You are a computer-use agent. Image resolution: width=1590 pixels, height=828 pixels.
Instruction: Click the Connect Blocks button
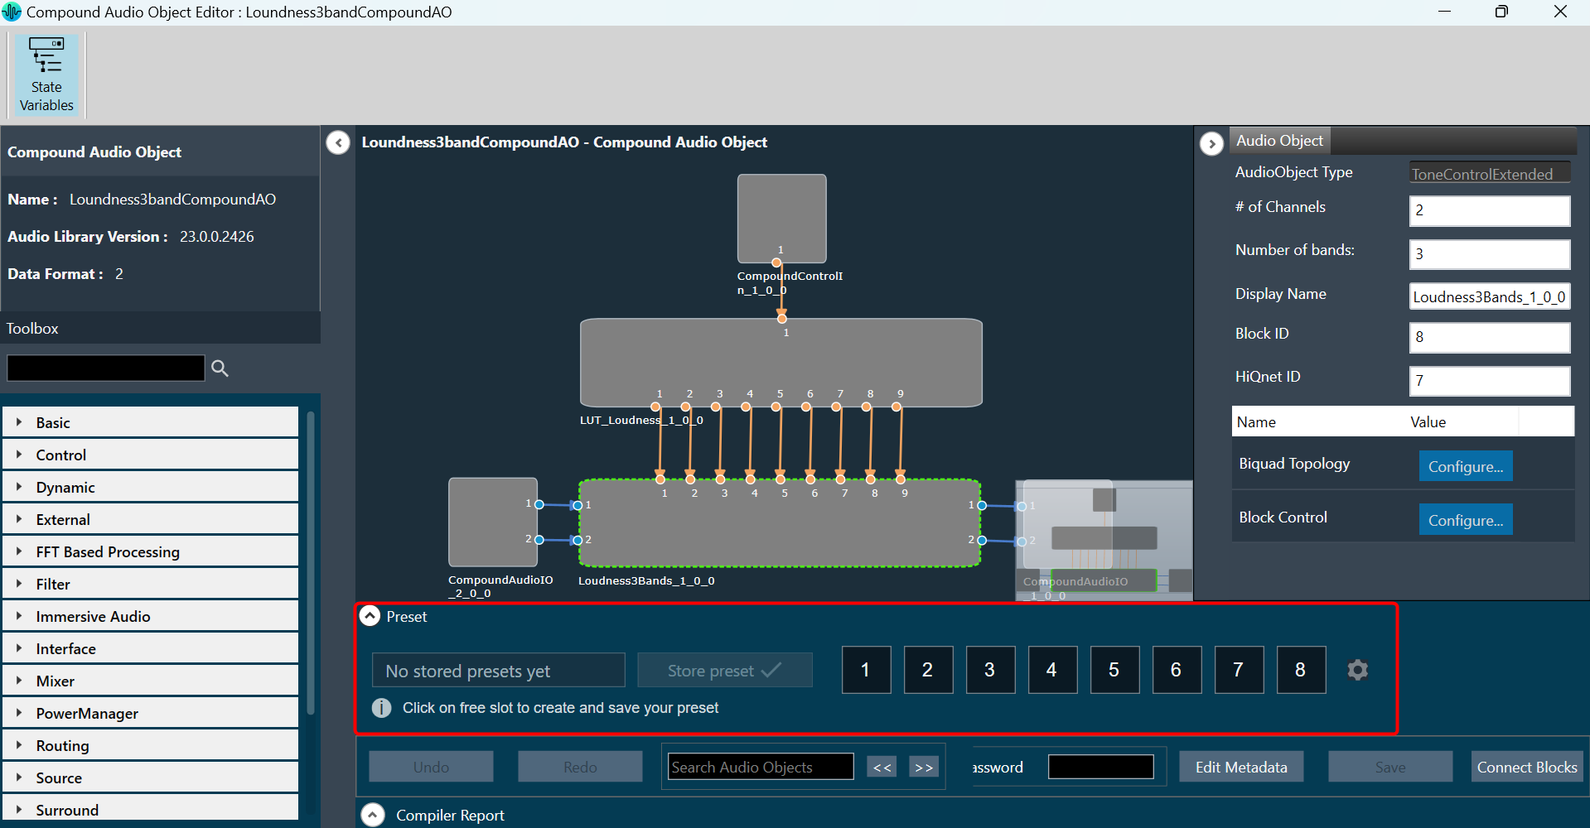coord(1526,767)
